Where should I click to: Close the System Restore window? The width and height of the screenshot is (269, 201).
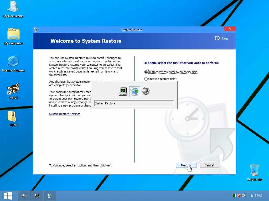(230, 29)
